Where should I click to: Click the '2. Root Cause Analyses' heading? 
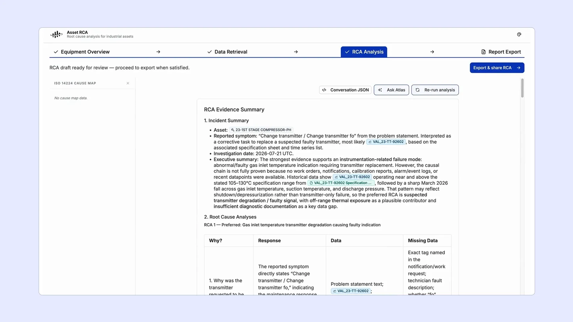coord(230,217)
